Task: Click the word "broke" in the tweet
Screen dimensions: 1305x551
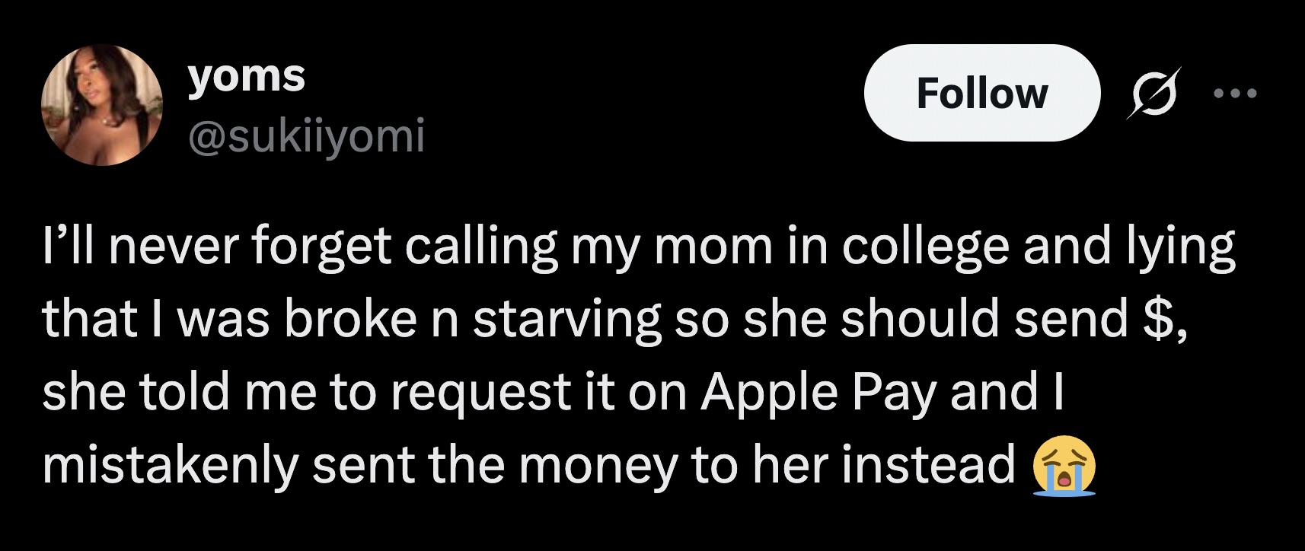Action: coord(349,319)
